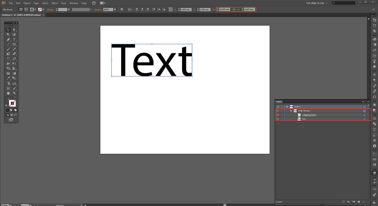Click the orange Stroke label link
Image resolution: width=378 pixels, height=206 pixels.
pos(50,10)
